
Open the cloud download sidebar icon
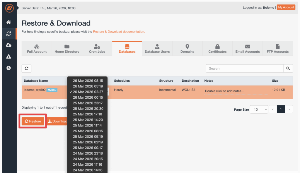(9, 45)
